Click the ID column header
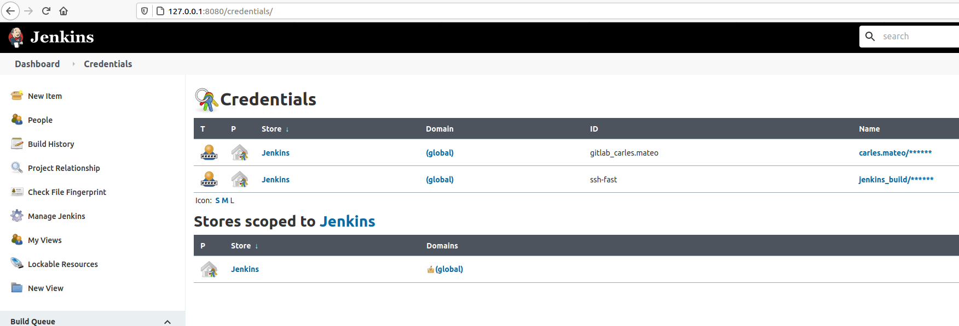This screenshot has width=959, height=326. 594,129
